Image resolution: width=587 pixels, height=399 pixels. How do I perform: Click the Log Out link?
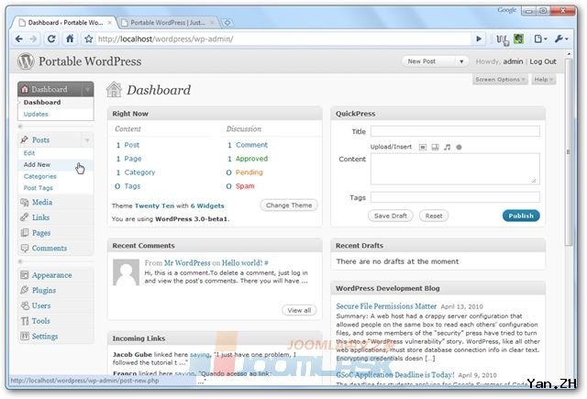[x=543, y=61]
